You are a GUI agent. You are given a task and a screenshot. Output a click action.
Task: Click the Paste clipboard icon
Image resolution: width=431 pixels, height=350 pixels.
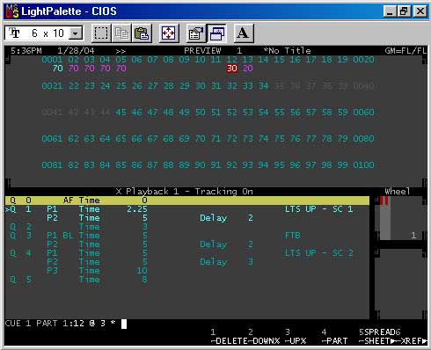pyautogui.click(x=142, y=33)
